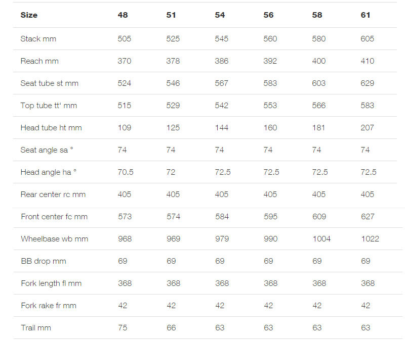The image size is (405, 342).
Task: Select the Rear center rc mm label
Action: [x=53, y=194]
